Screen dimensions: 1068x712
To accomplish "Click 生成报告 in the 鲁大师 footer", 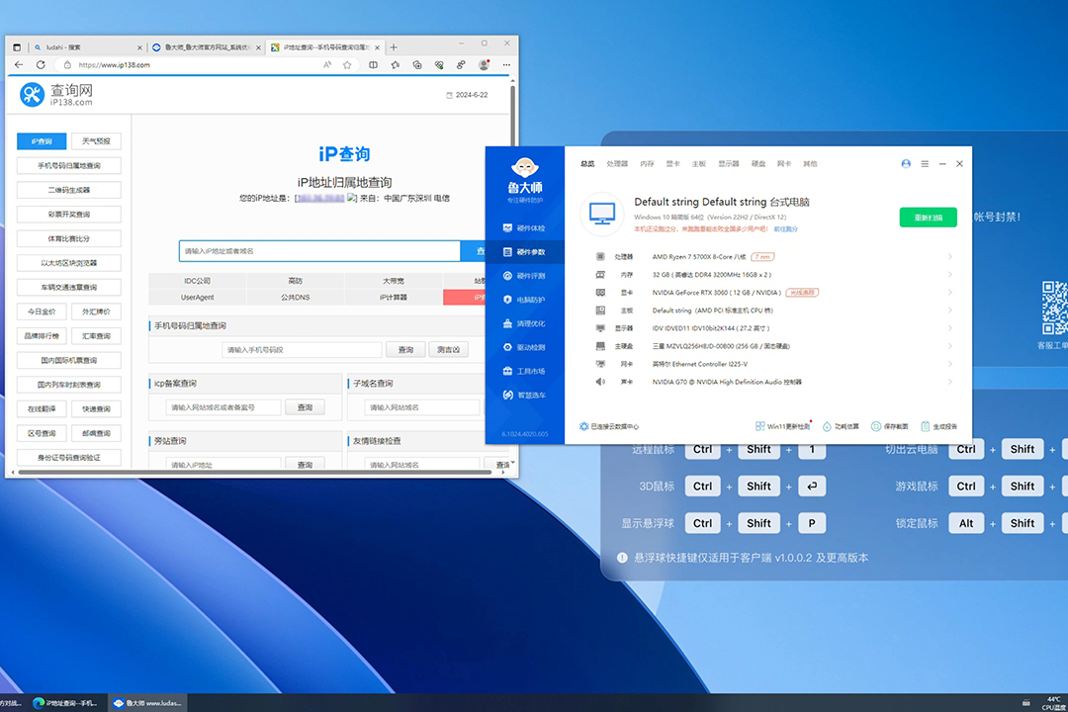I will tap(938, 426).
